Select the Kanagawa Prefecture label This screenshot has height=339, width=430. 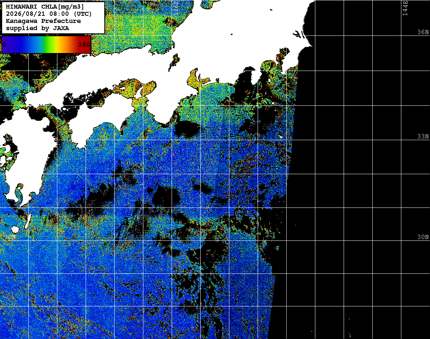pyautogui.click(x=43, y=21)
